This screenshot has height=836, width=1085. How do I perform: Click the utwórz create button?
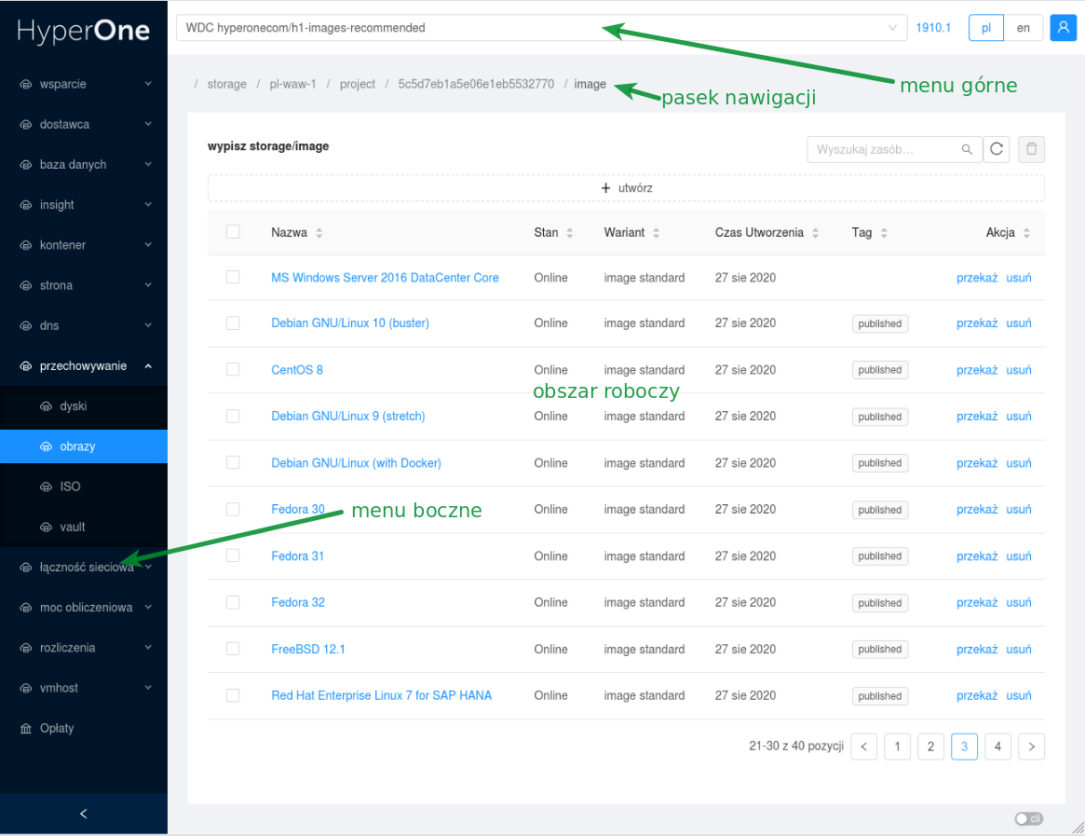click(x=626, y=188)
